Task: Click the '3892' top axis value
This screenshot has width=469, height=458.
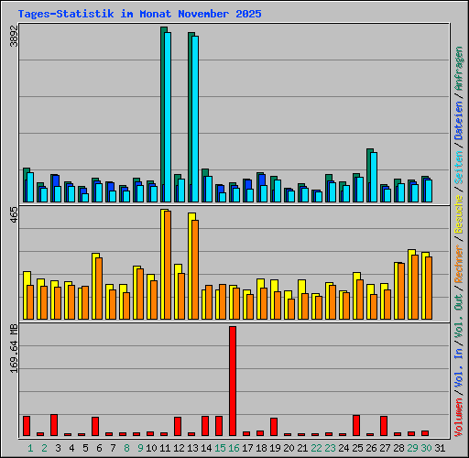Action: 14,36
